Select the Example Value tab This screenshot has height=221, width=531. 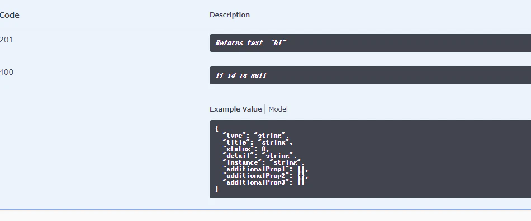tap(235, 109)
